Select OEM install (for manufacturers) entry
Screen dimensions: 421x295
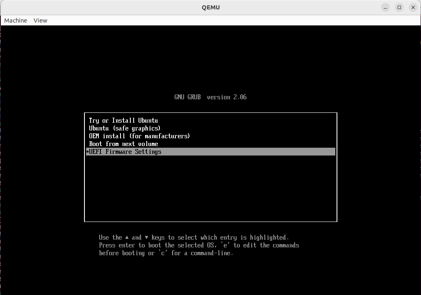point(139,136)
